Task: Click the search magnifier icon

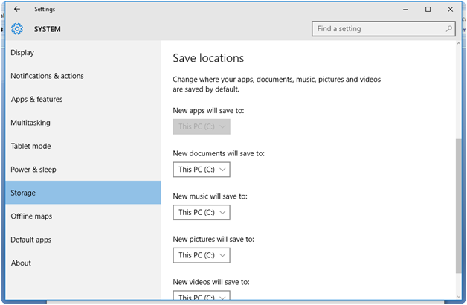Action: point(449,29)
